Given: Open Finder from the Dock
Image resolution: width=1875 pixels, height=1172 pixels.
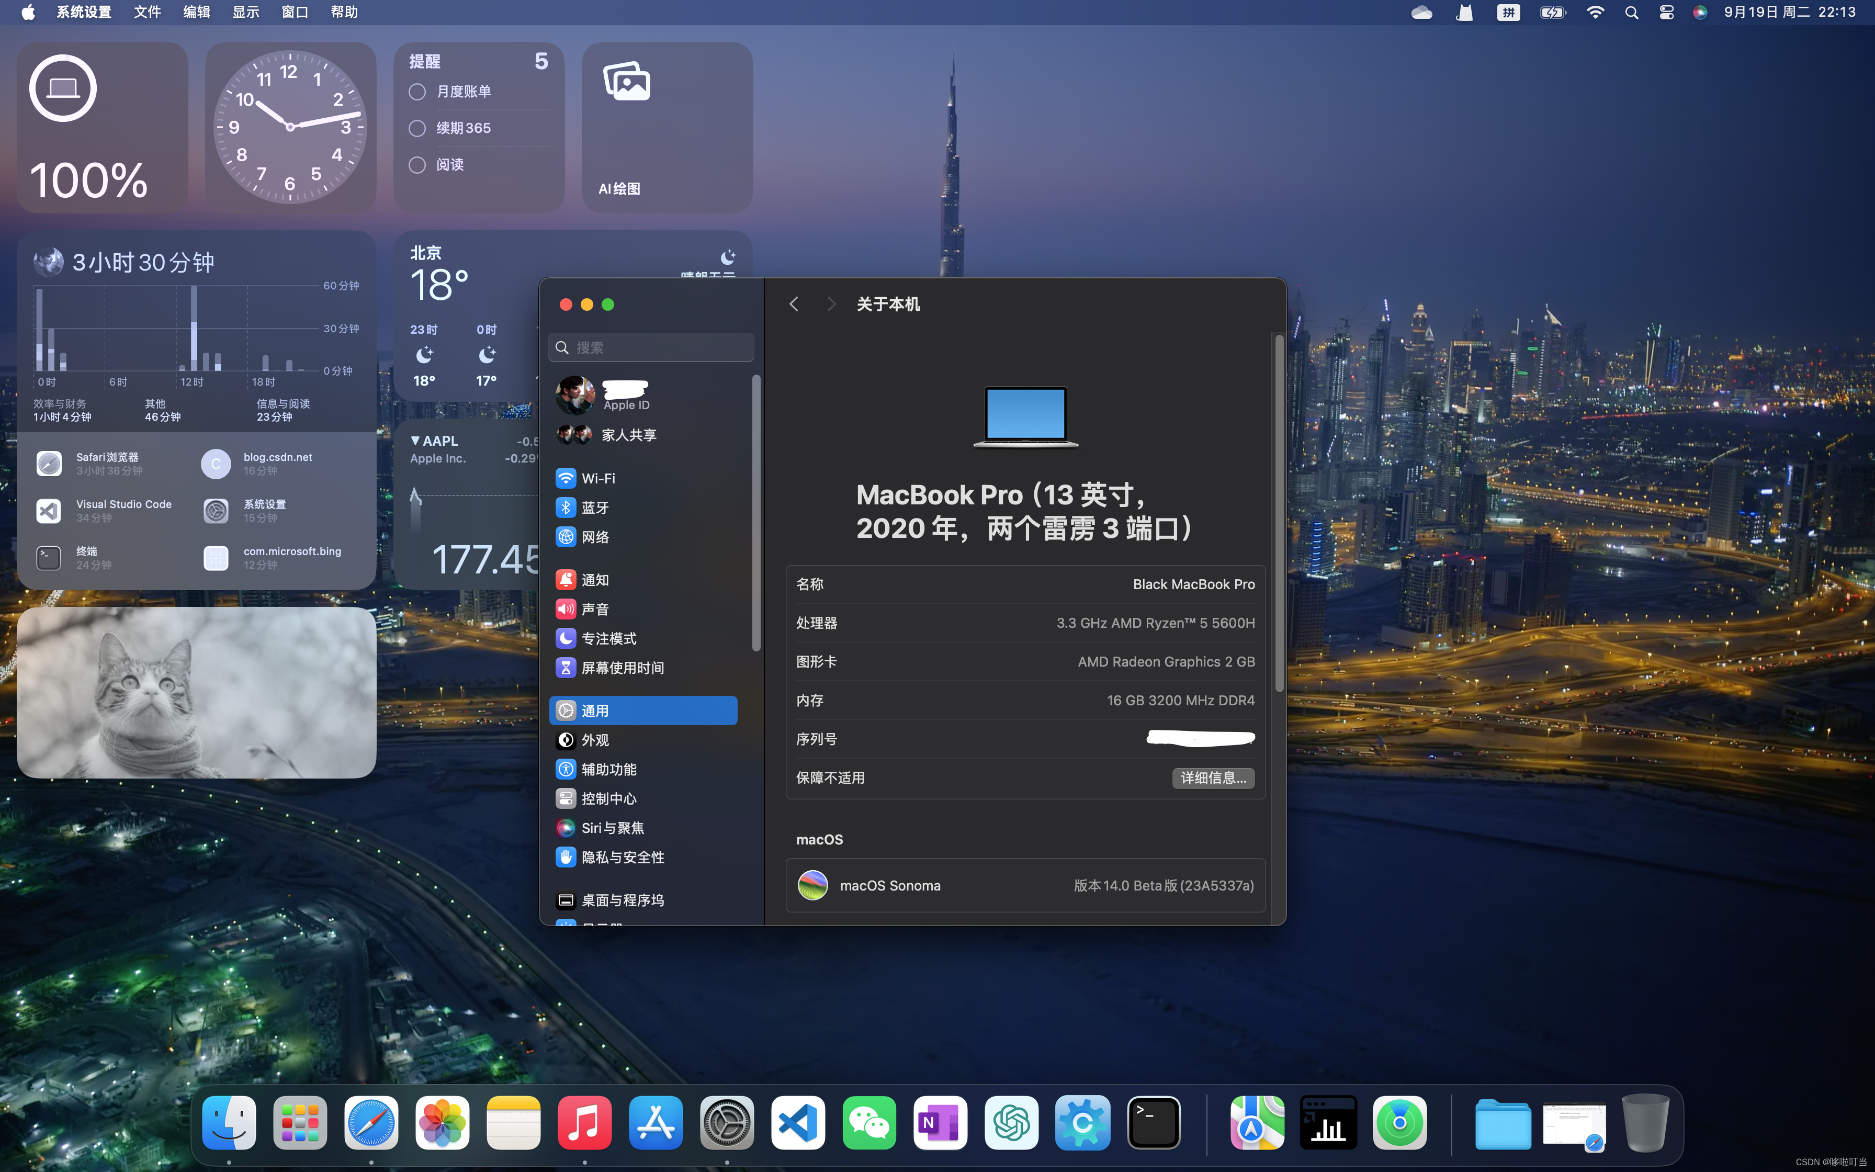Looking at the screenshot, I should 229,1123.
